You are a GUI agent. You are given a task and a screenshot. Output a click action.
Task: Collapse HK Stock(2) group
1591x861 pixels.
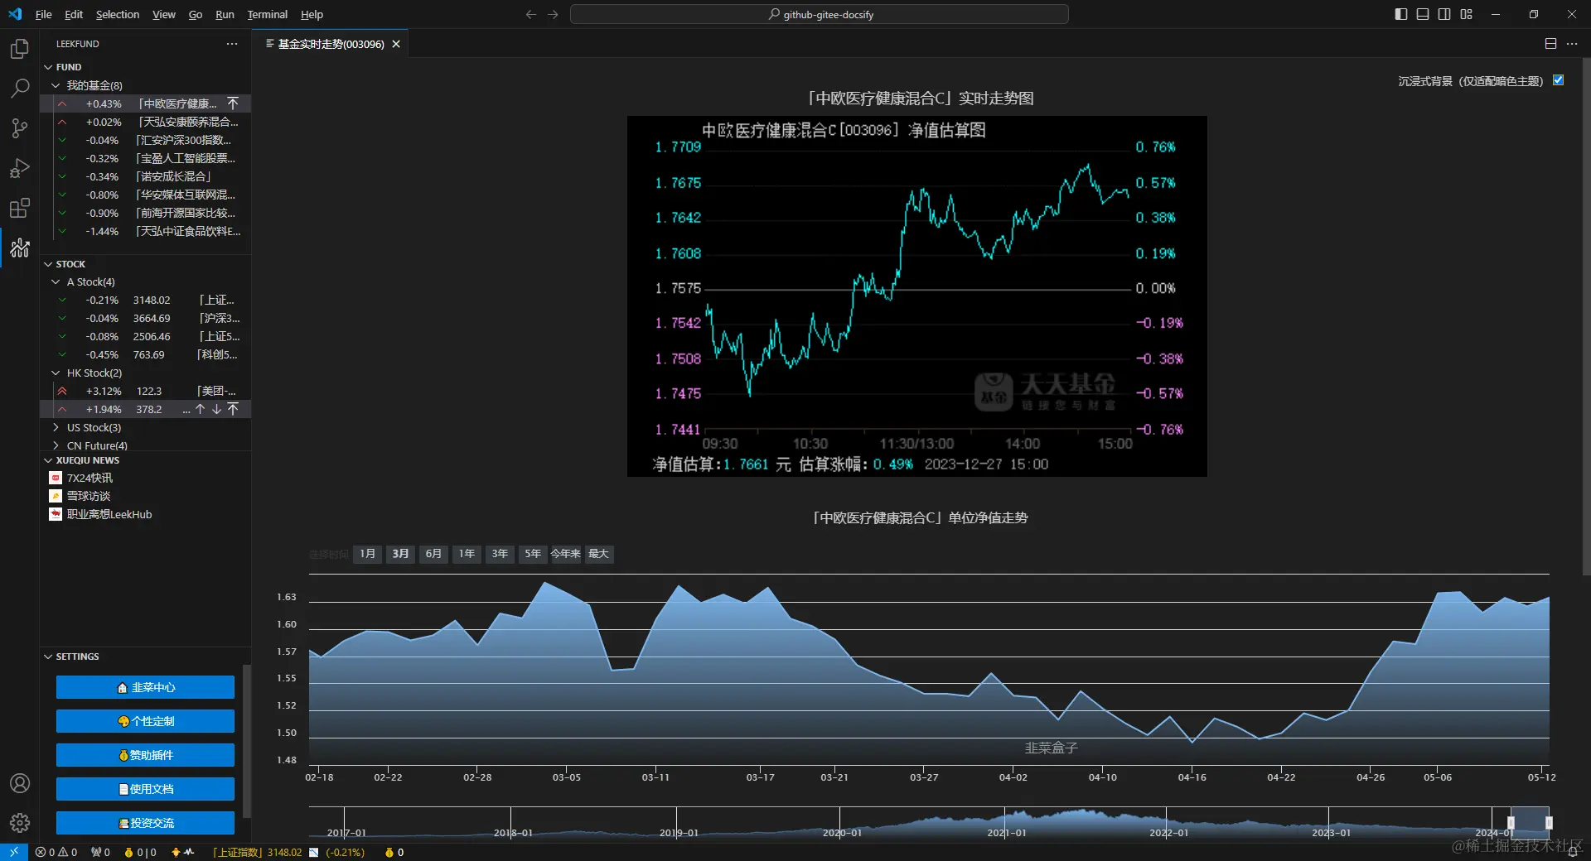pyautogui.click(x=56, y=373)
